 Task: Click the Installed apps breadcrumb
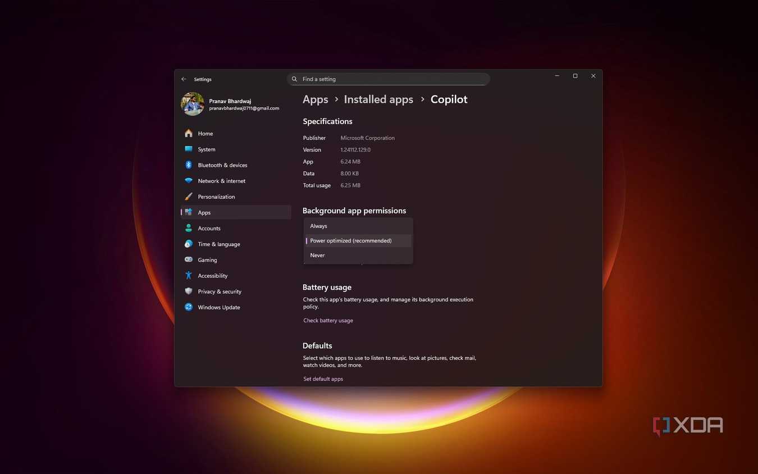tap(378, 99)
